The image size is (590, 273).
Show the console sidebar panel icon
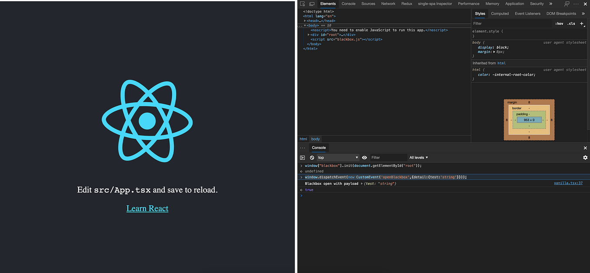302,157
